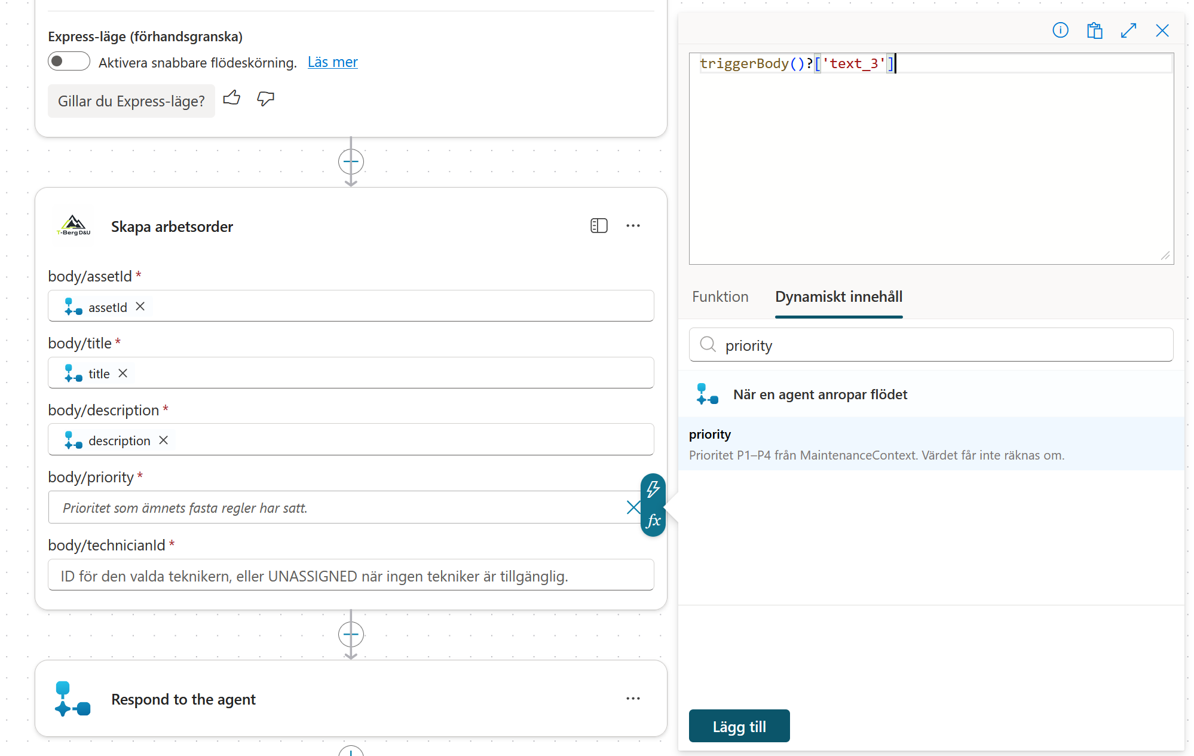Remove the assetId token
This screenshot has height=756, width=1194.
tap(140, 307)
